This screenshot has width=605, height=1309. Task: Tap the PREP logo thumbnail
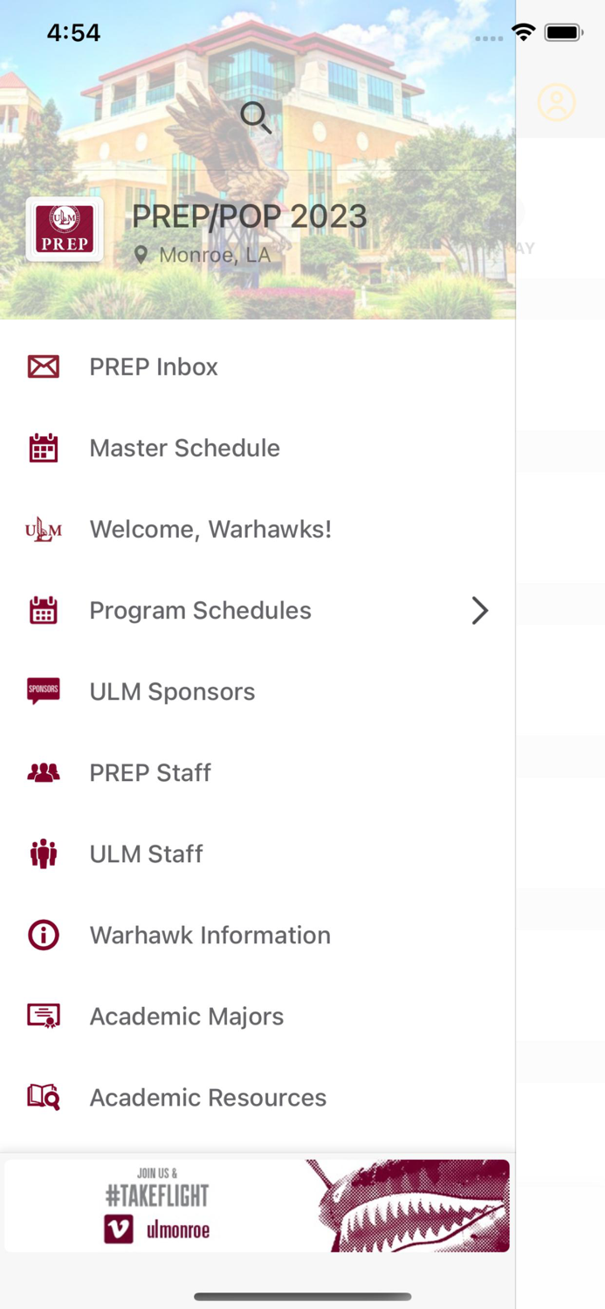coord(65,229)
